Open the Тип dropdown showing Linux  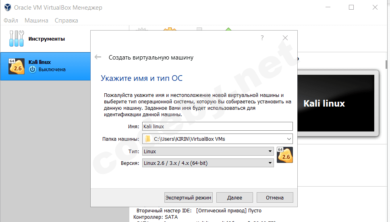pyautogui.click(x=208, y=151)
